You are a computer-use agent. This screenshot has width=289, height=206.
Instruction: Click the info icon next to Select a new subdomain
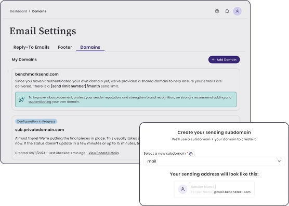[x=191, y=154]
